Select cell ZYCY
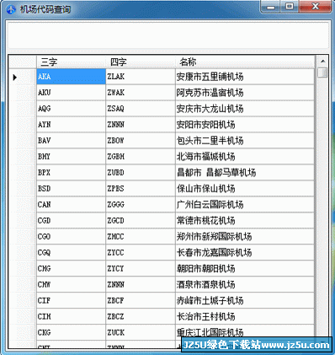Screen dimensions: 335x355 [x=141, y=269]
